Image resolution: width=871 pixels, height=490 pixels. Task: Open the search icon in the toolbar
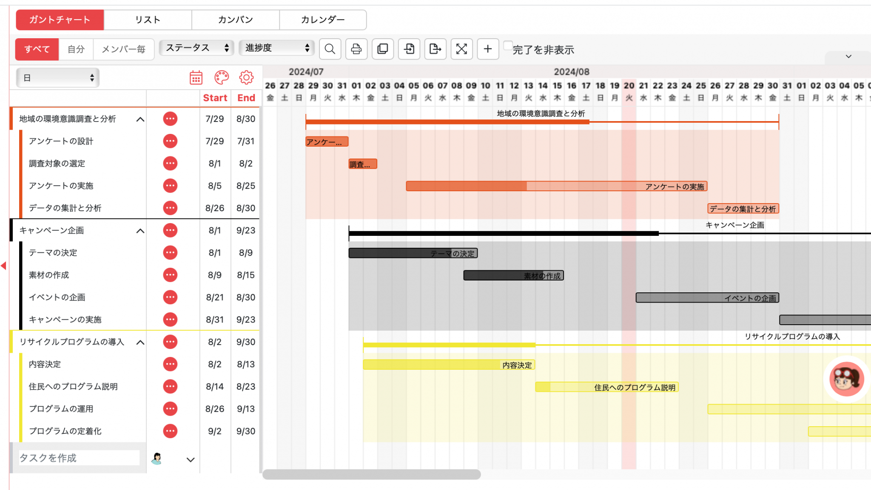[x=330, y=49]
